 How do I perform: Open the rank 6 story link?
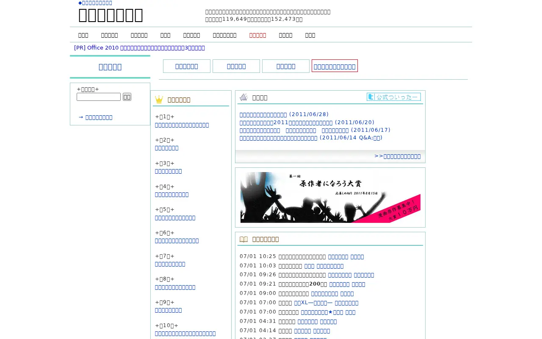(177, 241)
